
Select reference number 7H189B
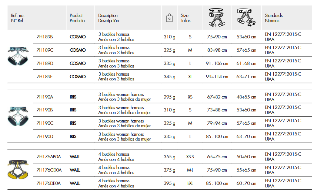tap(45, 37)
